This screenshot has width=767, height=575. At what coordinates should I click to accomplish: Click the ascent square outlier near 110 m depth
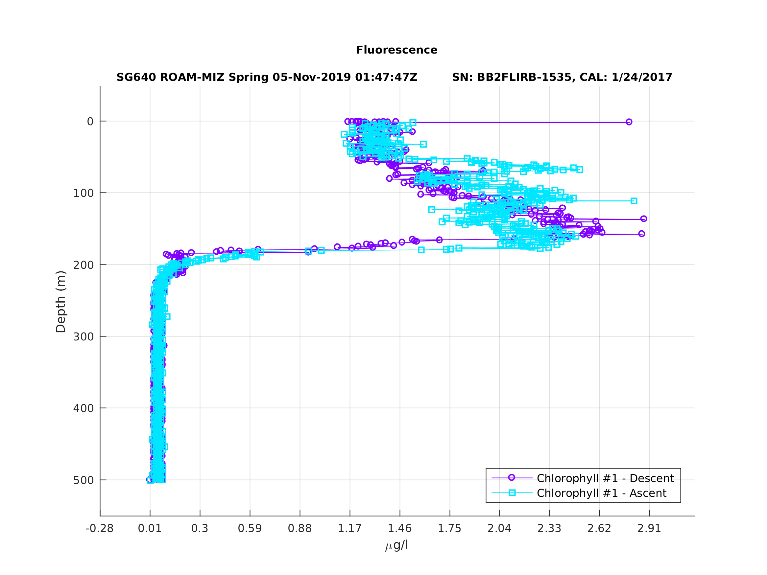point(634,201)
